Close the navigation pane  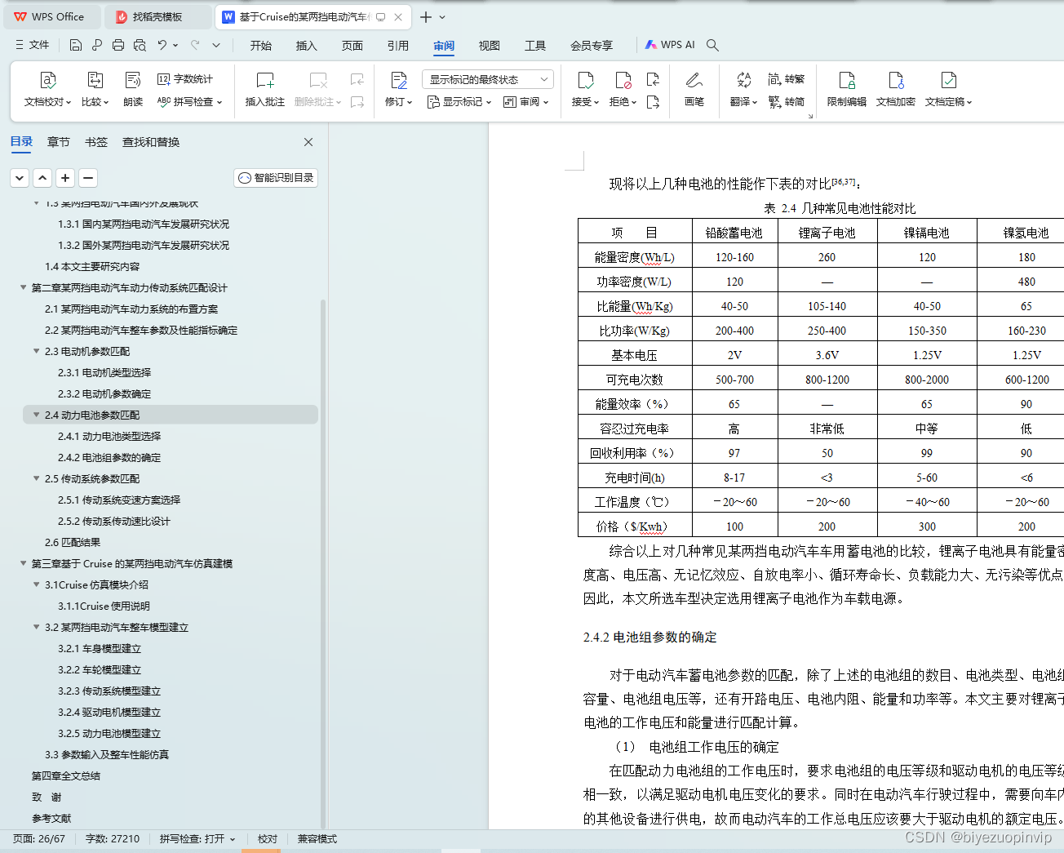click(x=308, y=142)
